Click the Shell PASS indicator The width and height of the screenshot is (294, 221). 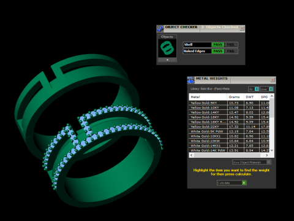click(217, 45)
